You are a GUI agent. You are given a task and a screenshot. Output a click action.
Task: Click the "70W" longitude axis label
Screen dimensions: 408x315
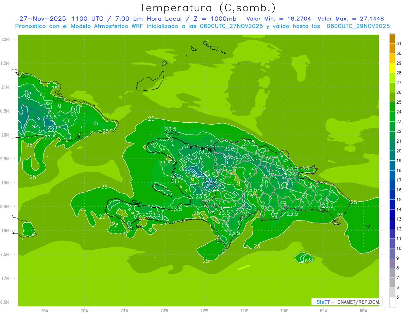[x=284, y=311]
